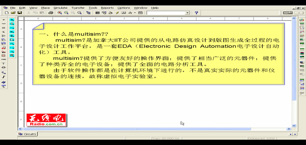The width and height of the screenshot is (306, 145).
Task: Open the Sources component group
Action: [4, 20]
